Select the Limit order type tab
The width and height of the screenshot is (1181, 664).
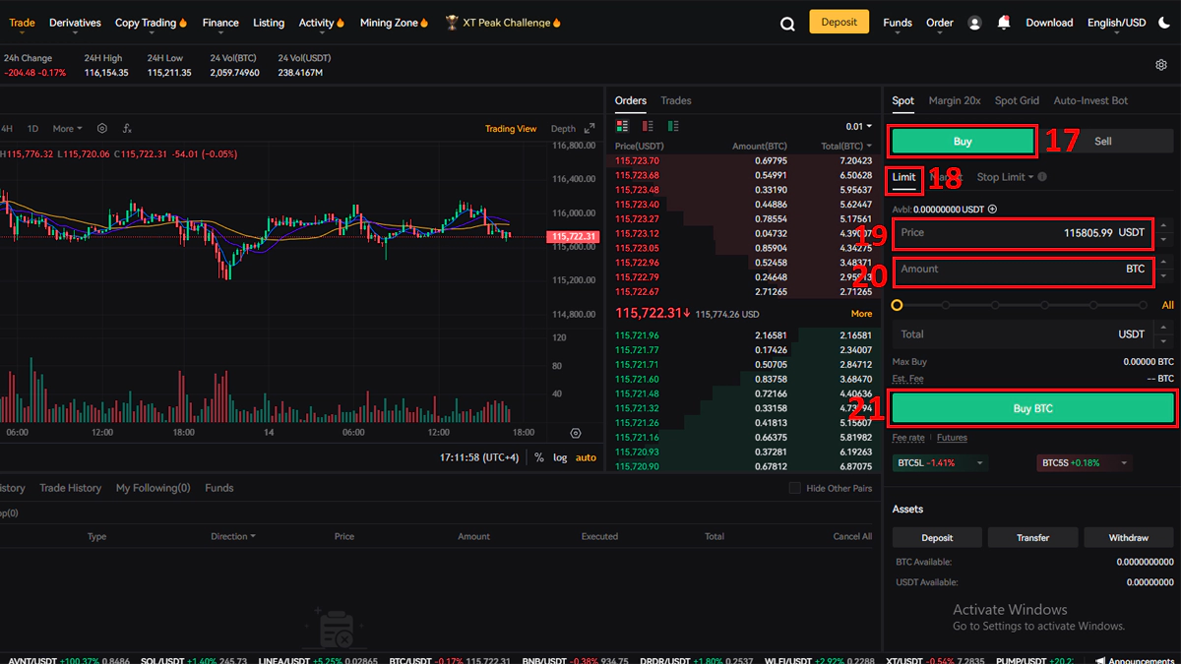[x=904, y=177]
